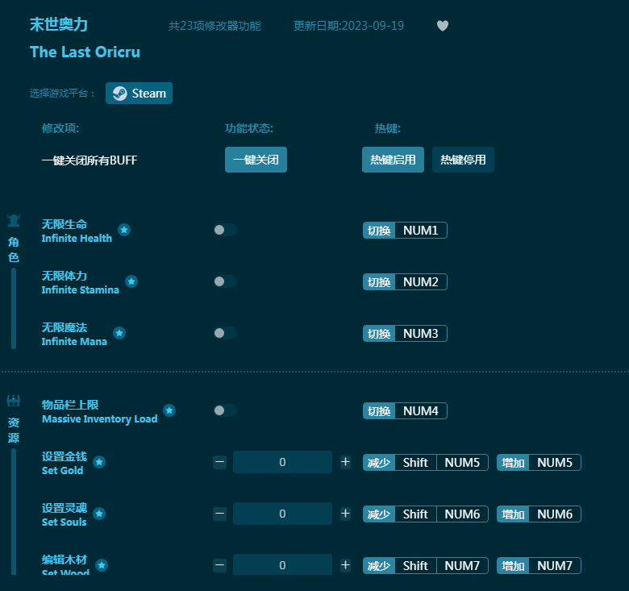Click NUM2 hotkey for Infinite Stamina

[x=421, y=282]
